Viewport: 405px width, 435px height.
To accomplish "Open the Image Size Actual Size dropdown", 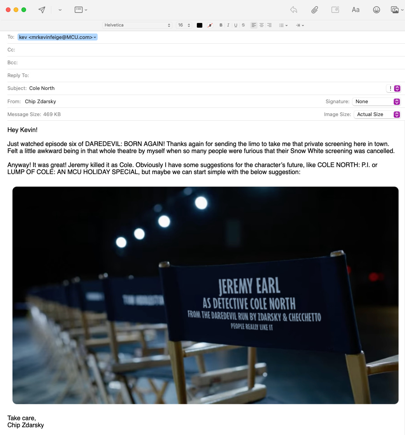I will coord(377,114).
